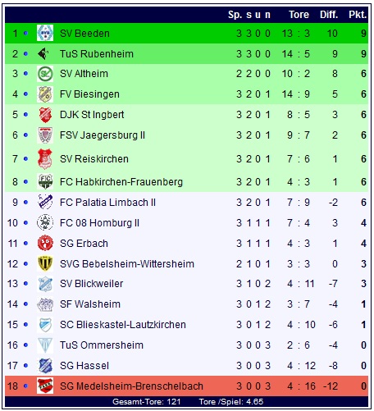Select the FC 08 Homburg II team name
The height and width of the screenshot is (411, 374).
tap(99, 223)
